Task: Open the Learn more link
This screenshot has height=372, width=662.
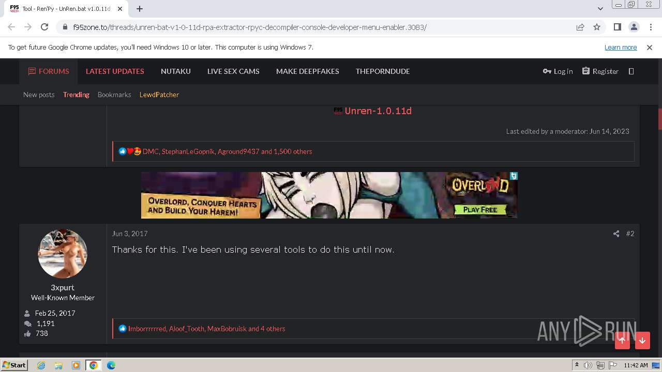Action: (x=621, y=47)
